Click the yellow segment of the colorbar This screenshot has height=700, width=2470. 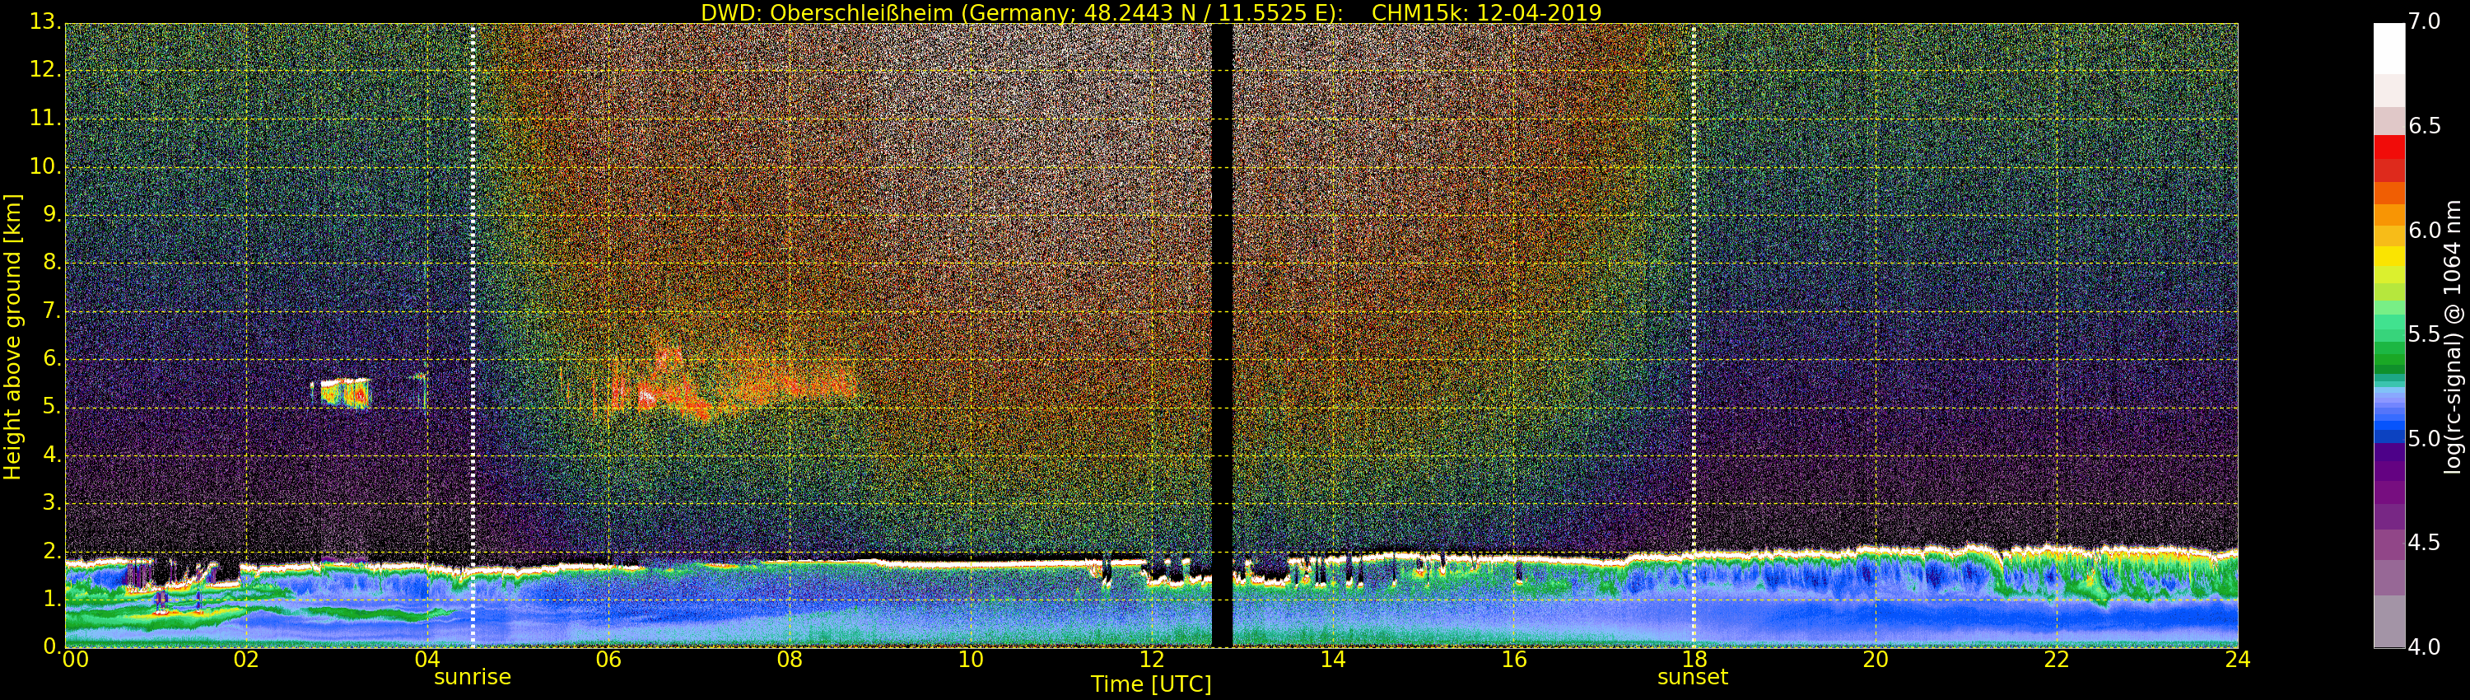click(x=2388, y=257)
